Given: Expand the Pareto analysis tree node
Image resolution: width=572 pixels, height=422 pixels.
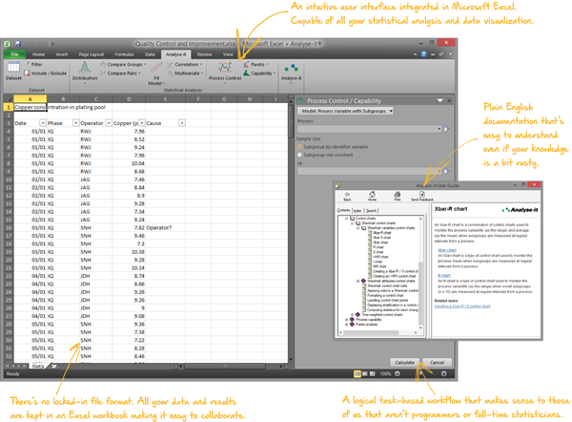Looking at the screenshot, I should point(347,324).
